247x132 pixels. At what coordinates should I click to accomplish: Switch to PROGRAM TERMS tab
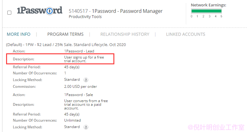click(65, 34)
